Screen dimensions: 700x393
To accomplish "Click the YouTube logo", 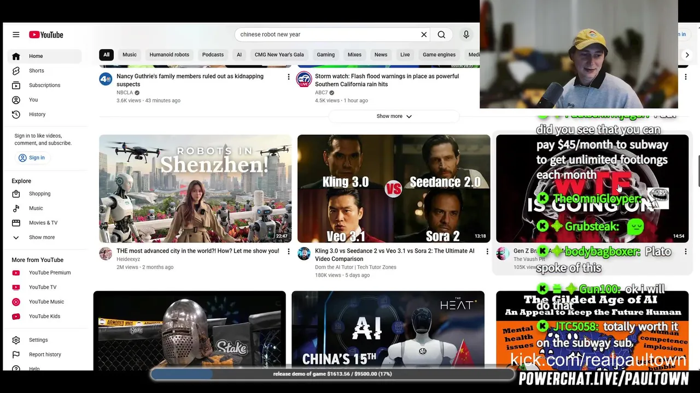I will (46, 34).
